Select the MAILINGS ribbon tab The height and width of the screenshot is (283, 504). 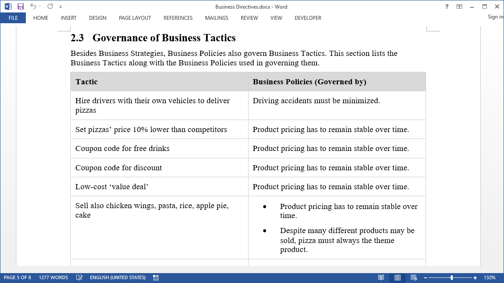click(x=217, y=18)
